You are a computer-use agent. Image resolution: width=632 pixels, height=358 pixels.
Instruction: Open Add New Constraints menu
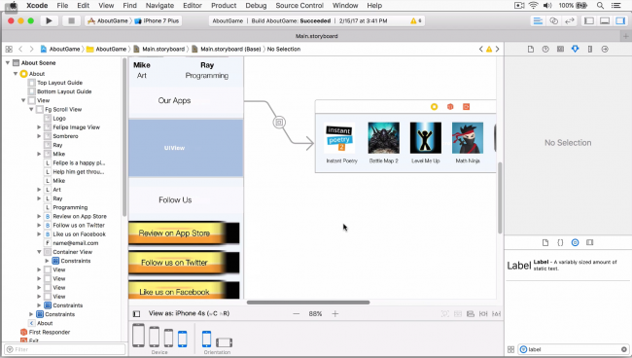[483, 313]
